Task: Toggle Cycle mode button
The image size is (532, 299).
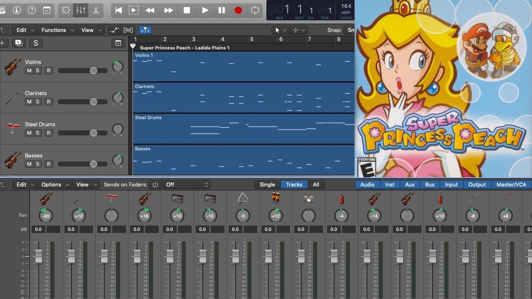Action: [255, 10]
